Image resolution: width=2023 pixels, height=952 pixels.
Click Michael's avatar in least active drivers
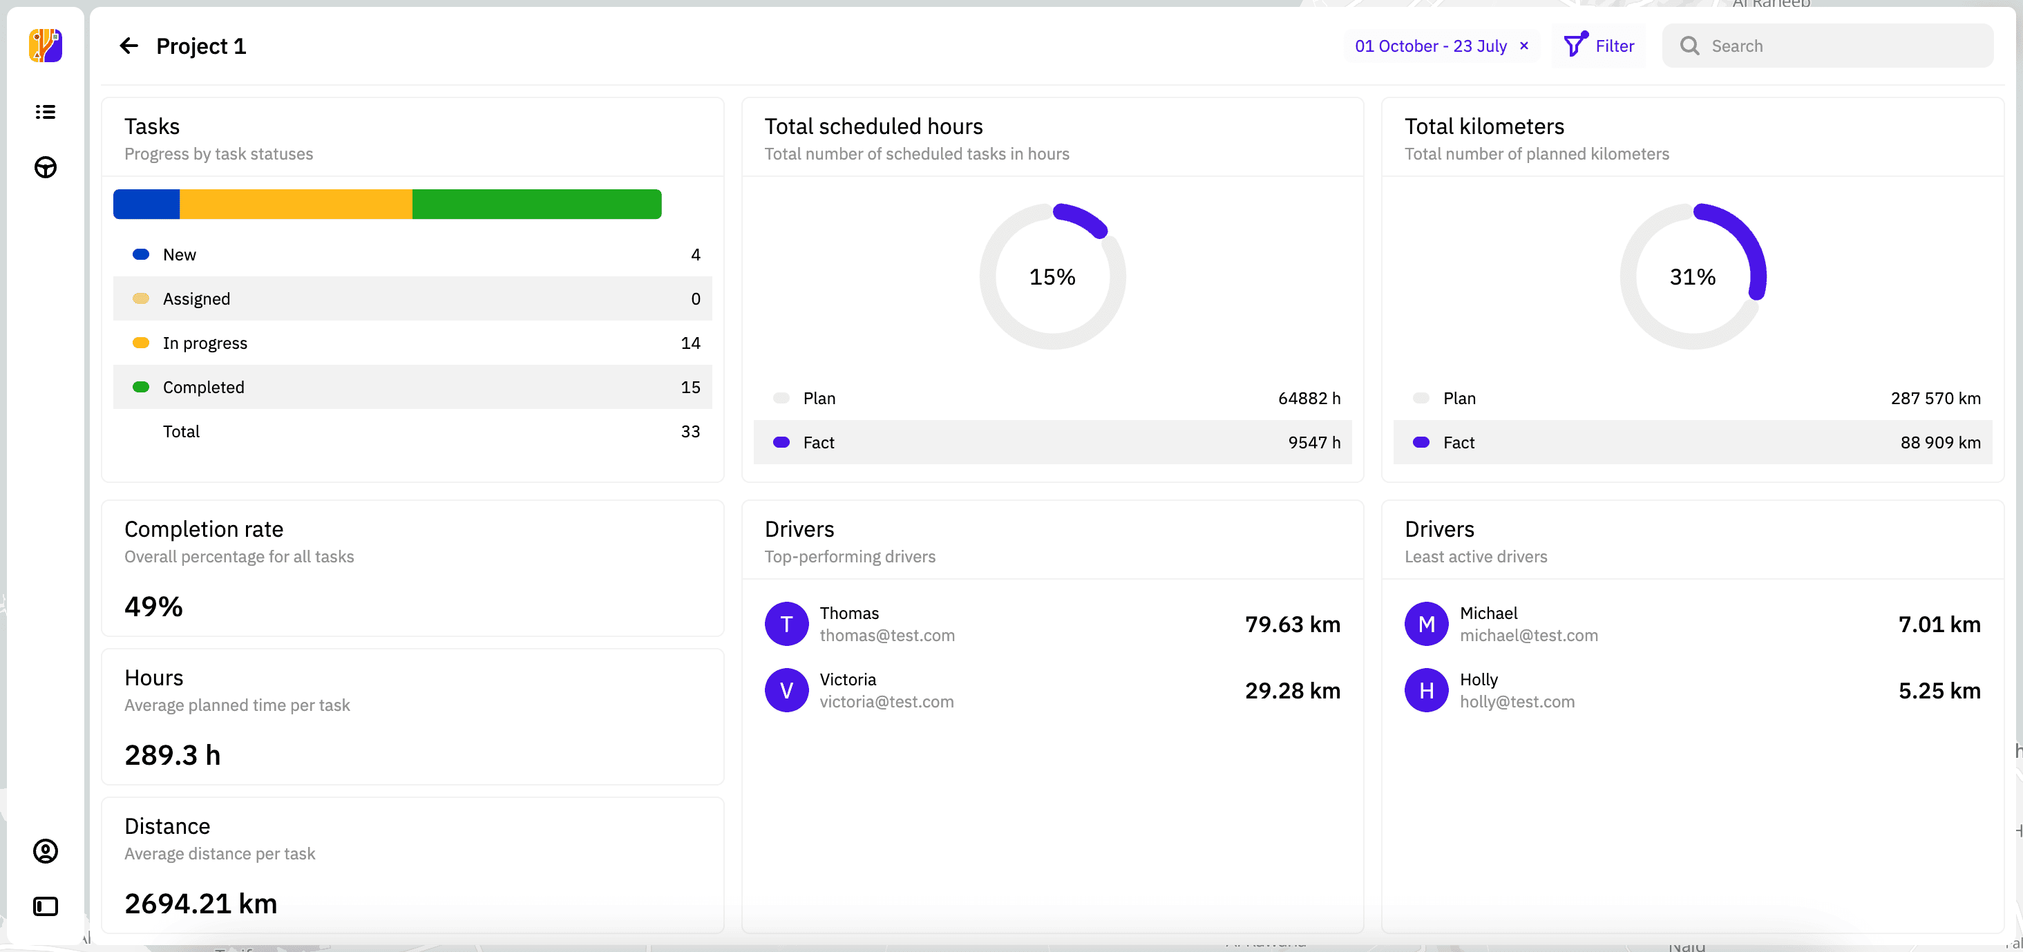point(1425,623)
